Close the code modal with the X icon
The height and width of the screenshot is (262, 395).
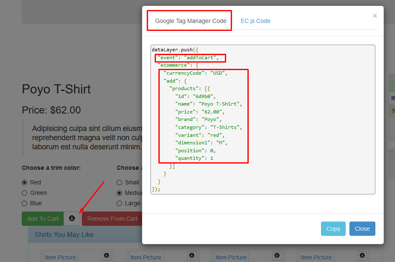click(375, 16)
